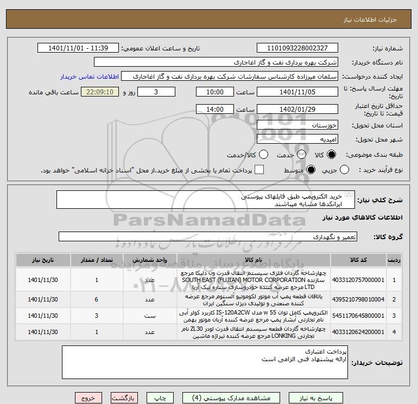
Task: Open مشاهده مدارک پیوستی (4) button
Action: pyautogui.click(x=231, y=398)
